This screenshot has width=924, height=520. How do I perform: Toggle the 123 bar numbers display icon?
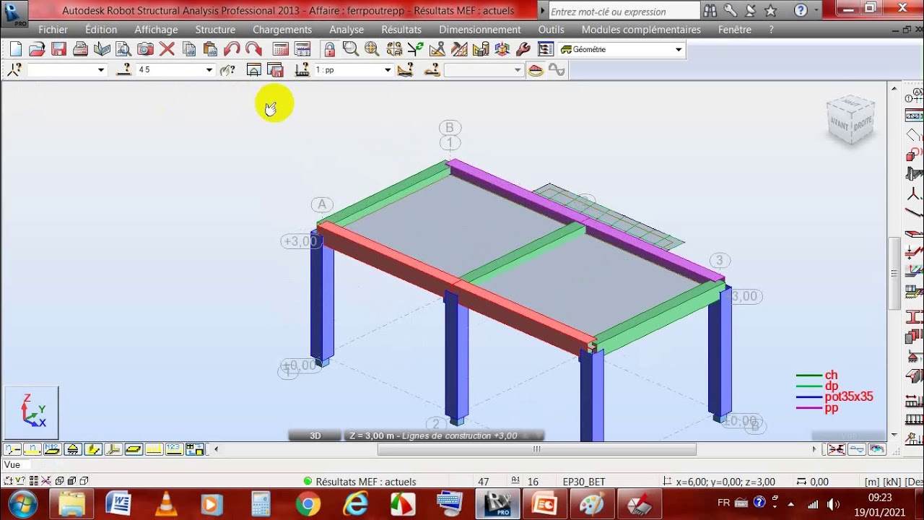pos(173,449)
